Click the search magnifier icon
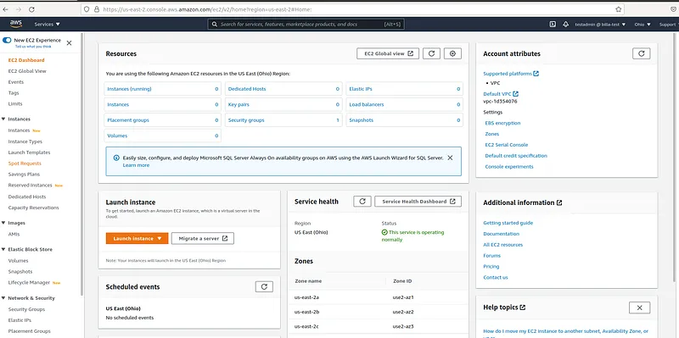This screenshot has width=679, height=338. (214, 25)
